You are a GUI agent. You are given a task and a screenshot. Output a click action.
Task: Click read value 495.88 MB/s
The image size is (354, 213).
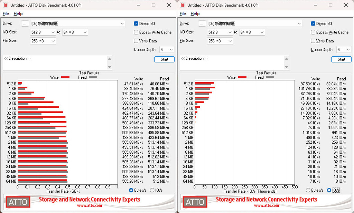[158, 133]
